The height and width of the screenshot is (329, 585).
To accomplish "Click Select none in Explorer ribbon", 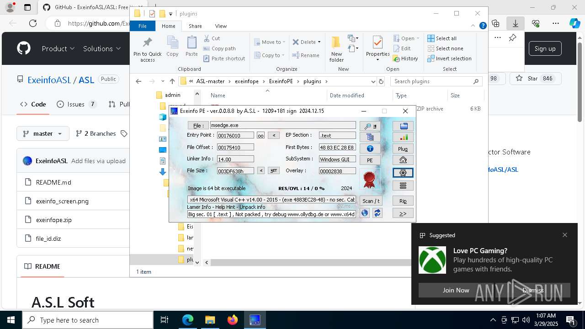I will tap(445, 48).
